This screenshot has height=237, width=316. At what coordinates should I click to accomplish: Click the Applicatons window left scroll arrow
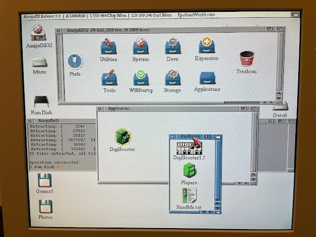(239, 183)
